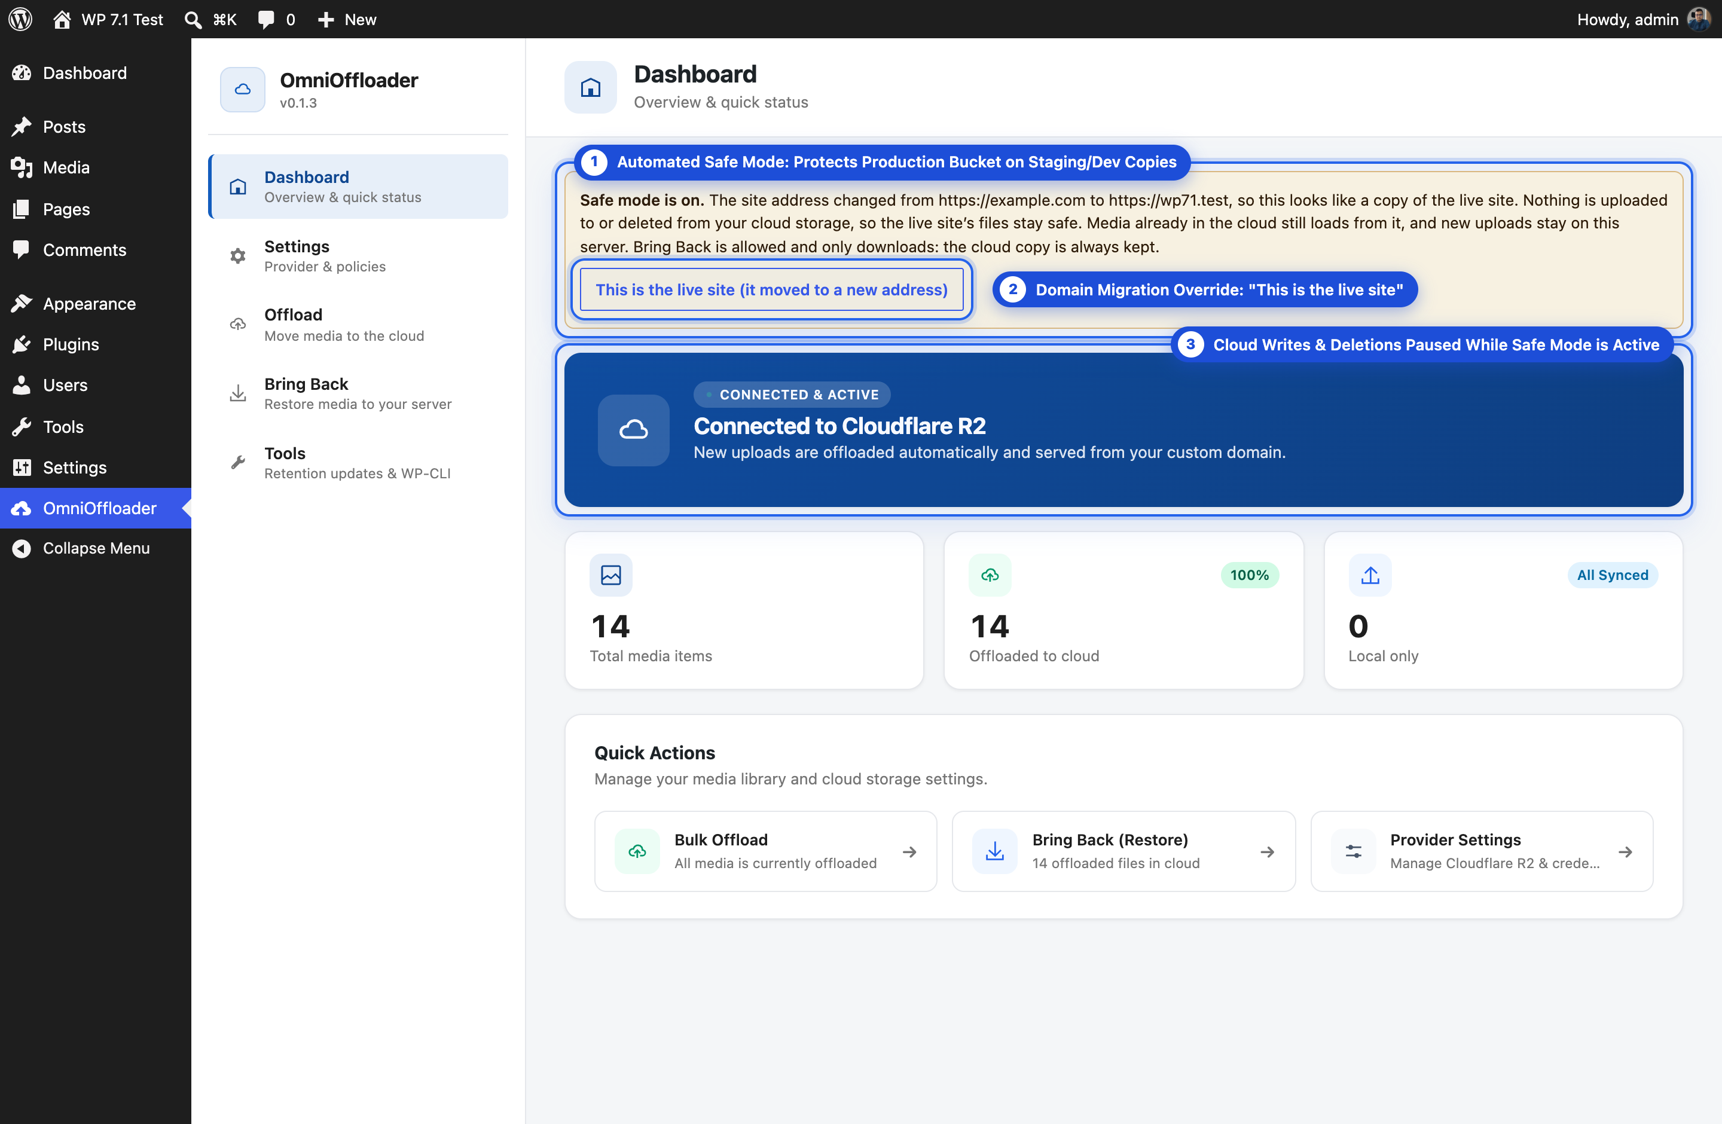Viewport: 1722px width, 1124px height.
Task: Click the admin avatar picture
Action: tap(1697, 19)
